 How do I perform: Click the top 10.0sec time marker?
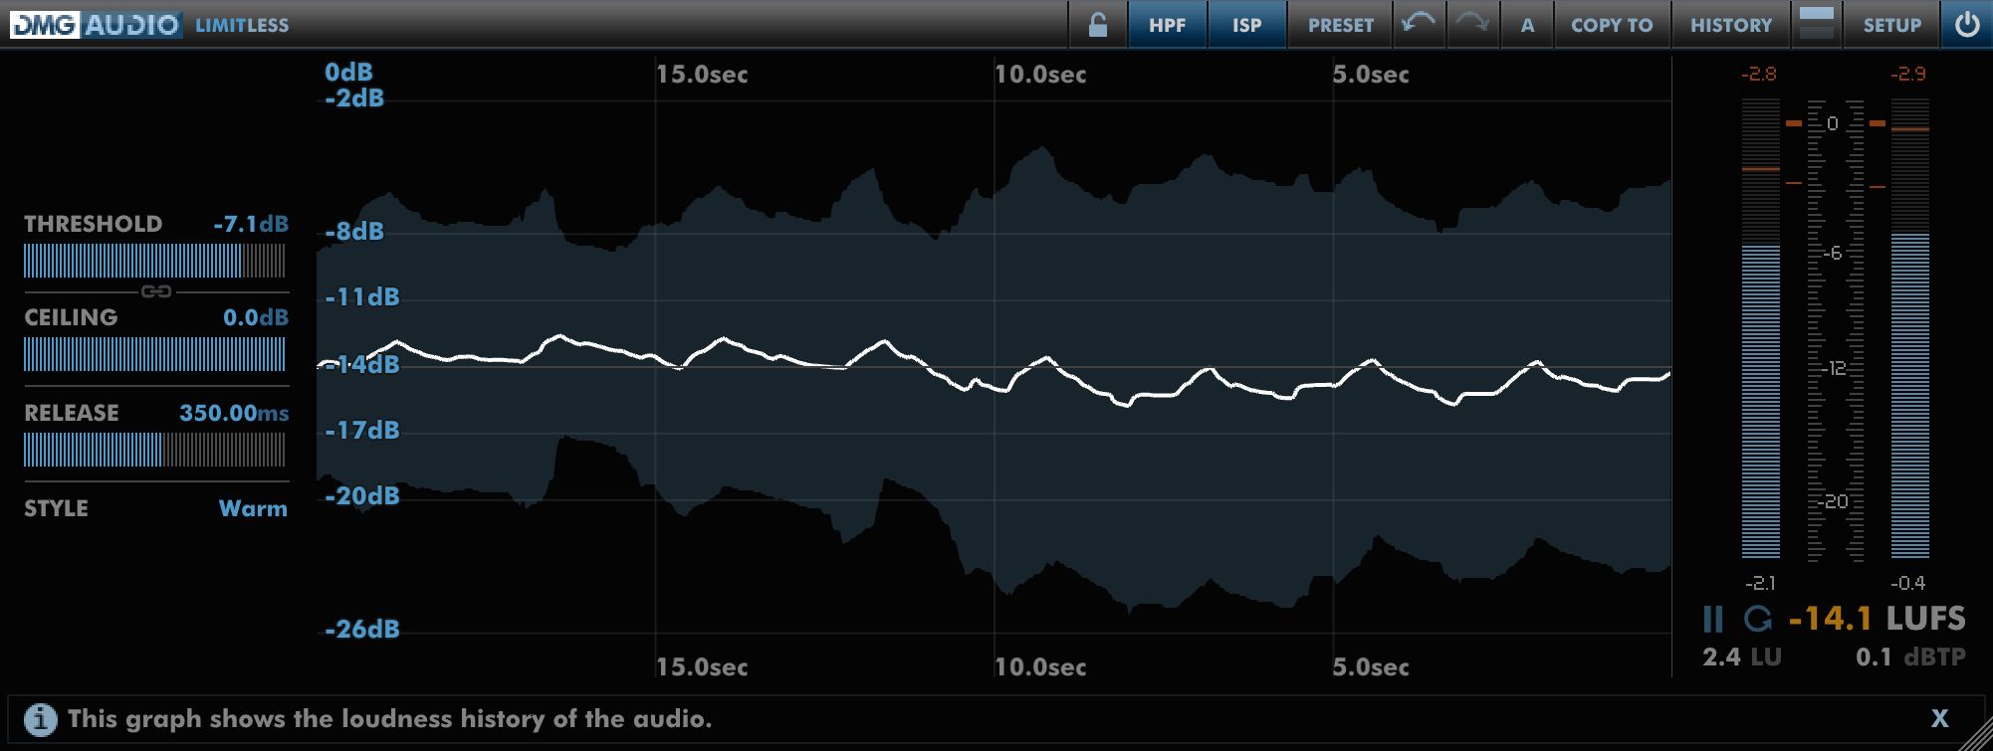click(x=1040, y=75)
